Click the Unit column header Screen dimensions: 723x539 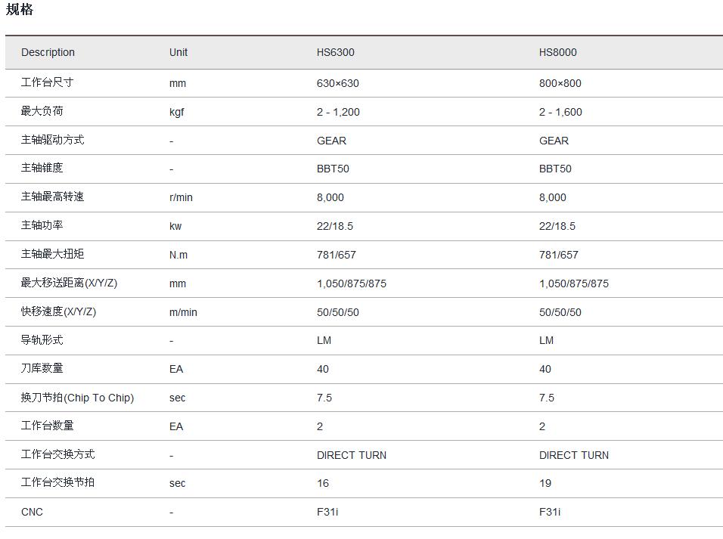[x=178, y=52]
